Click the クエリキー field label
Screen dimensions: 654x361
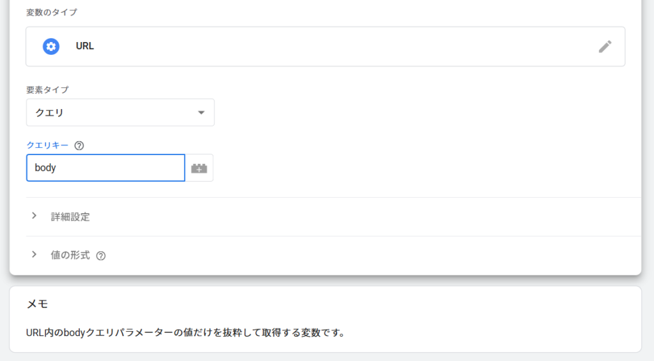(x=47, y=145)
